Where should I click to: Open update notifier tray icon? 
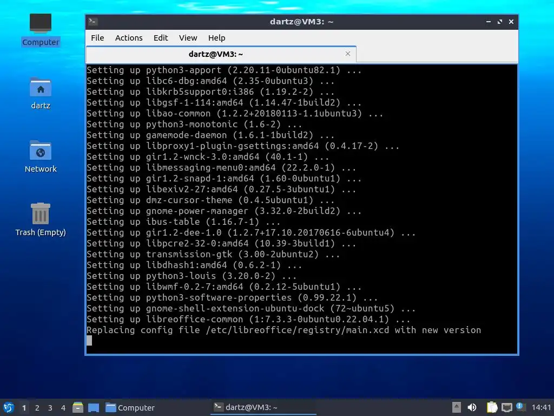tap(520, 407)
